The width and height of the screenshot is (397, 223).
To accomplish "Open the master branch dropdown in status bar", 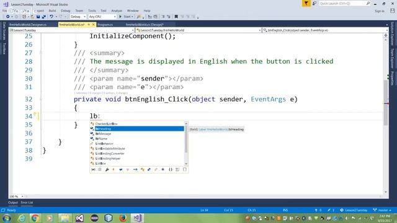I will 383,210.
